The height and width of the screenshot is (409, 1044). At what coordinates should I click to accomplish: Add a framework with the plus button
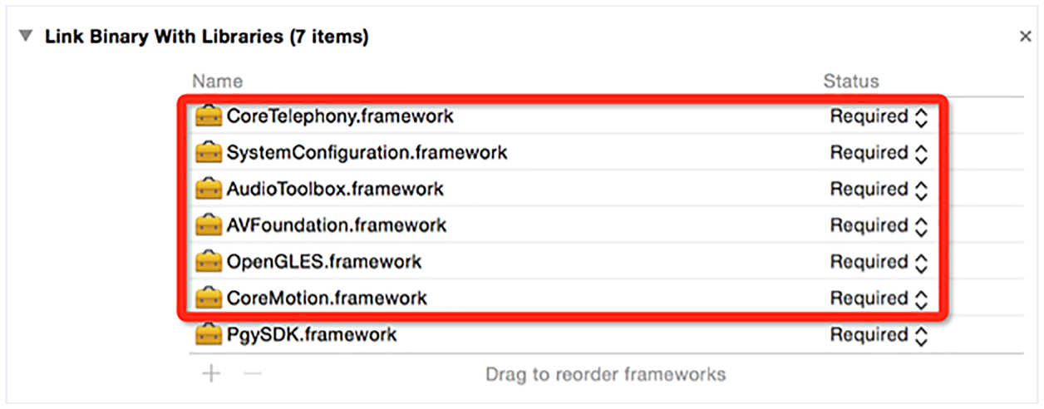pyautogui.click(x=212, y=373)
